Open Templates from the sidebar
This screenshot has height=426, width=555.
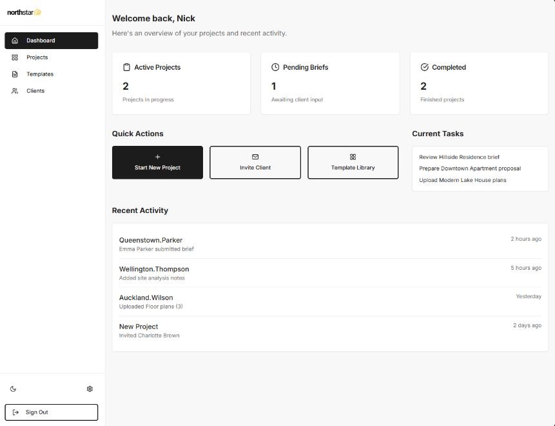pyautogui.click(x=52, y=74)
